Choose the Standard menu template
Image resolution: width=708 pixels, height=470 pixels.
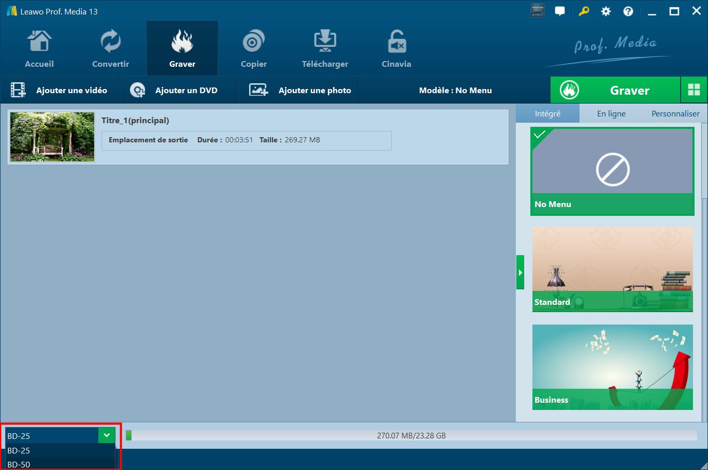(613, 269)
